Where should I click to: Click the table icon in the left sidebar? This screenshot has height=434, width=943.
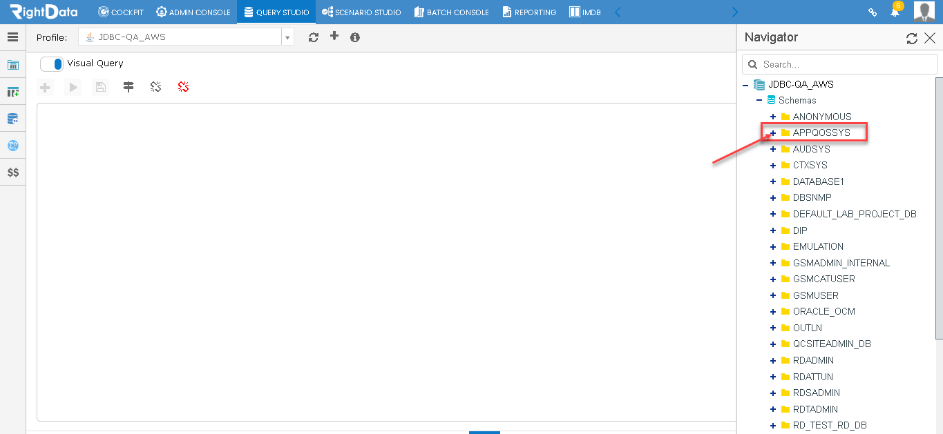(12, 66)
